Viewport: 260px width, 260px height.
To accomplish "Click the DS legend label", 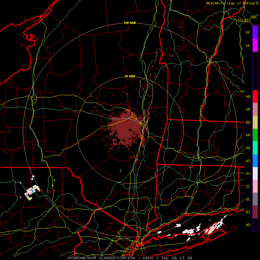I will click(x=248, y=174).
